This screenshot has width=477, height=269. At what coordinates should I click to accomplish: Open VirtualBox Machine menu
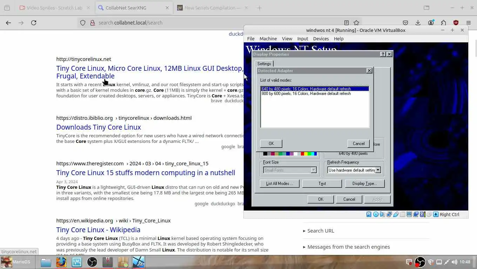[268, 39]
